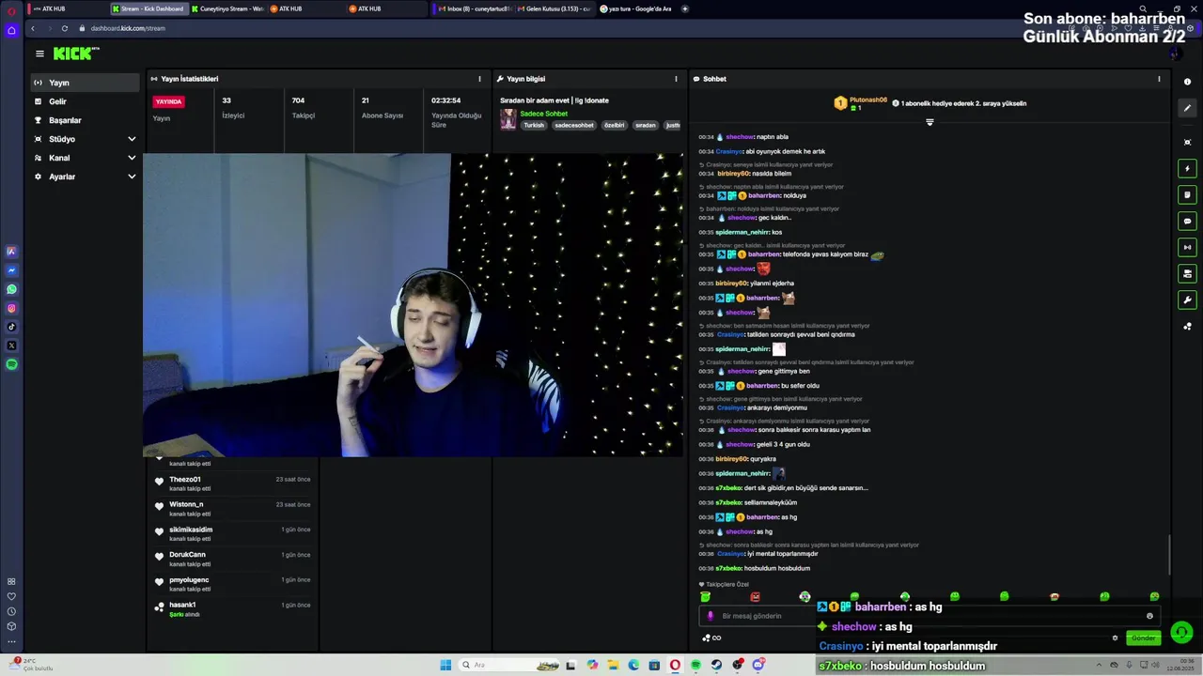Switch to Cuneytinyo Stream browser tab
The height and width of the screenshot is (676, 1203).
(227, 8)
